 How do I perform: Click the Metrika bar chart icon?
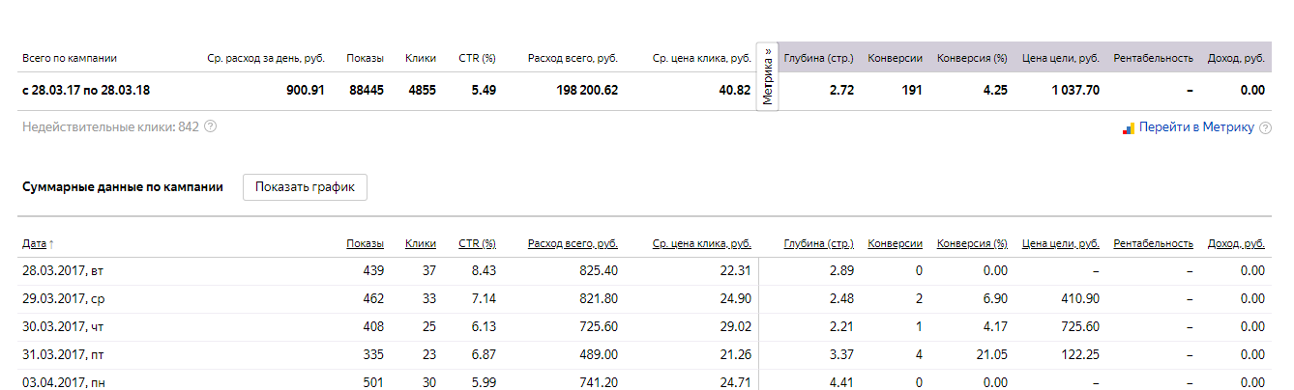tap(1129, 127)
